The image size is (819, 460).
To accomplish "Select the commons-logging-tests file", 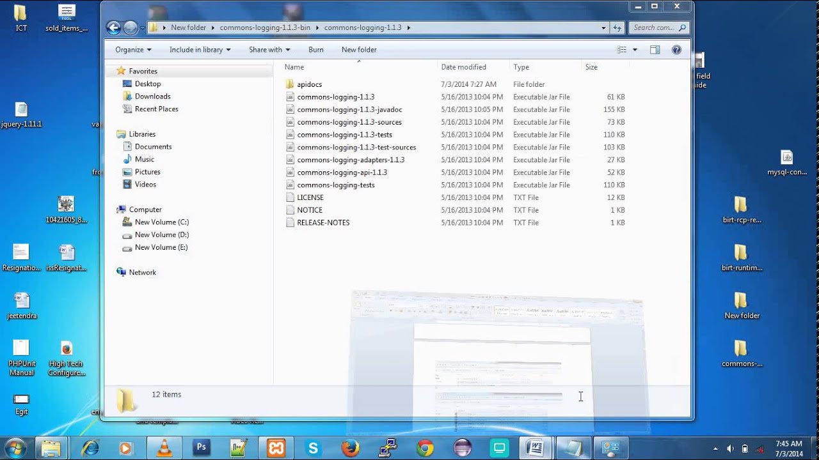I will [x=335, y=185].
